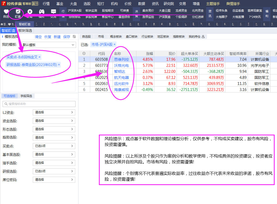Open 大盘云图 in the toolbar
The width and height of the screenshot is (277, 204).
tap(165, 11)
